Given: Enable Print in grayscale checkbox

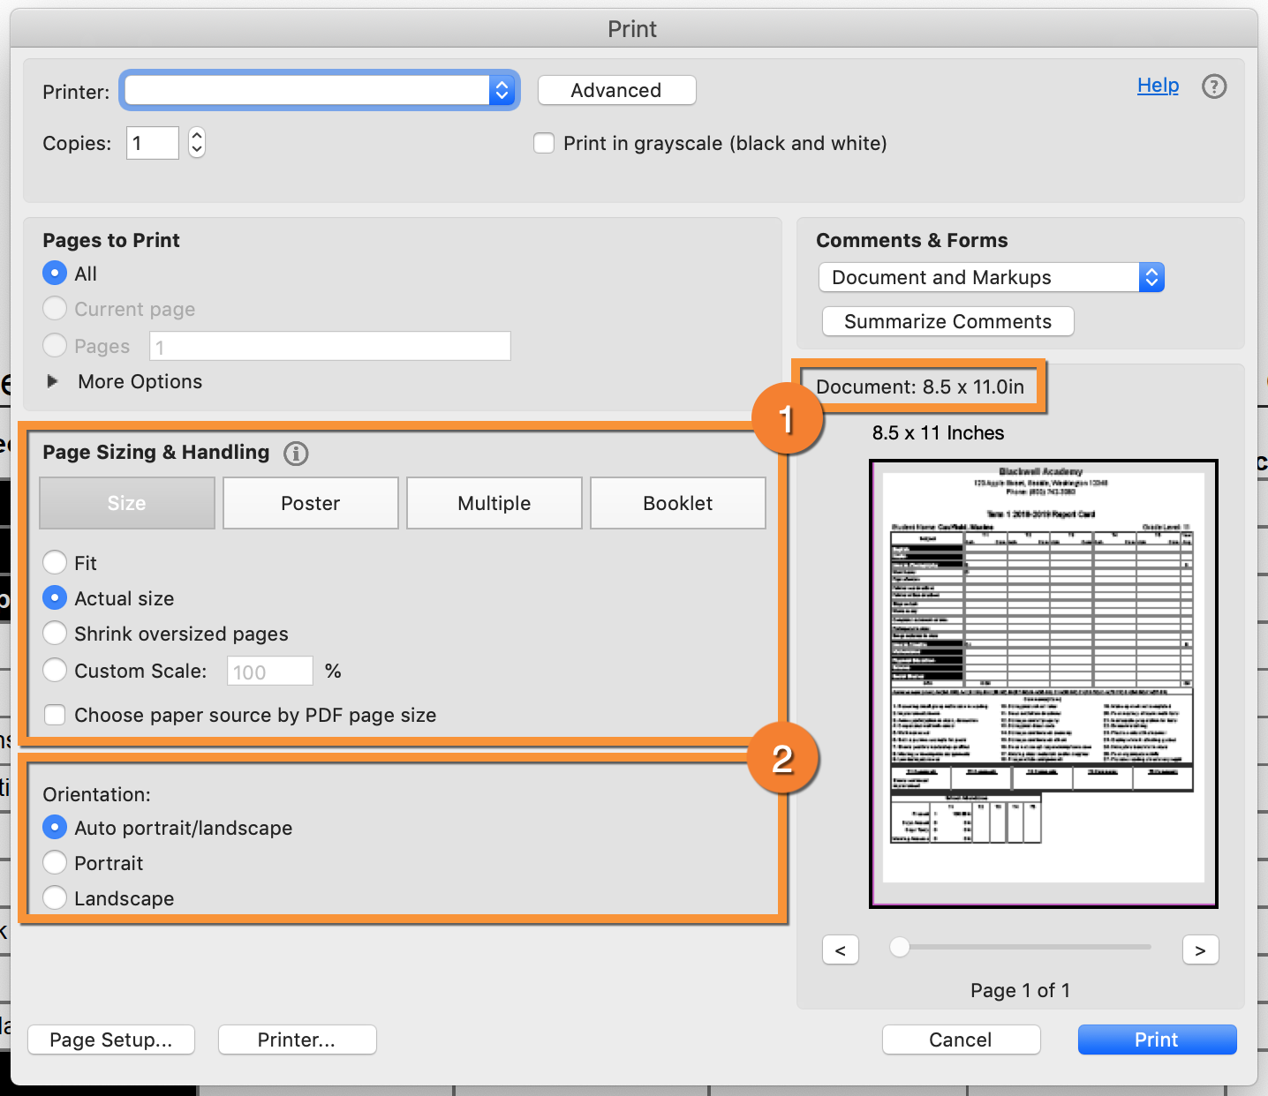Looking at the screenshot, I should [544, 143].
